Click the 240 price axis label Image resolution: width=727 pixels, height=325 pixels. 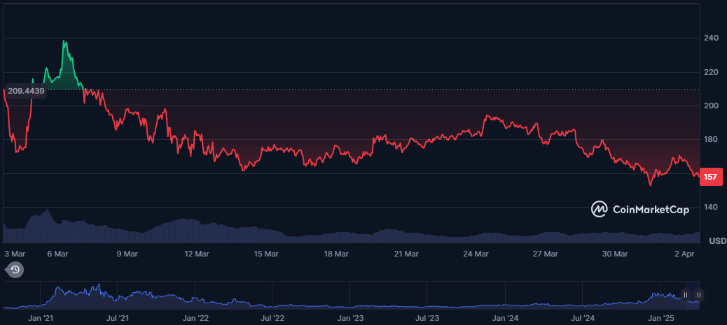point(711,38)
